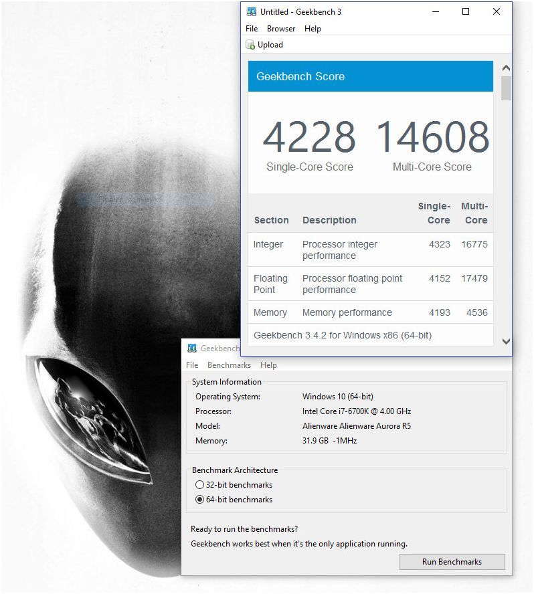Viewport: 534px width, 594px height.
Task: Maximize the Geekbench 3 results window
Action: pos(466,12)
